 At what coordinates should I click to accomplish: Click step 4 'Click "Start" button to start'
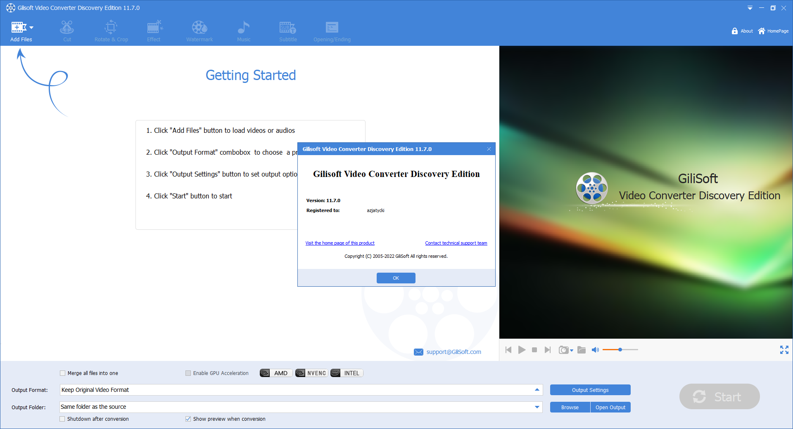(189, 196)
